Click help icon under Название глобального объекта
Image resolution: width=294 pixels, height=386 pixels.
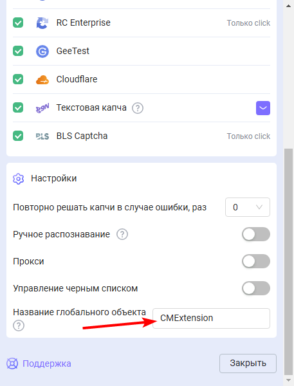(x=19, y=326)
